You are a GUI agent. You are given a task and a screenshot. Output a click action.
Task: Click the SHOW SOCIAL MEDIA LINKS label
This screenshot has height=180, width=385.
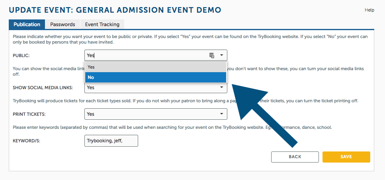coord(43,88)
